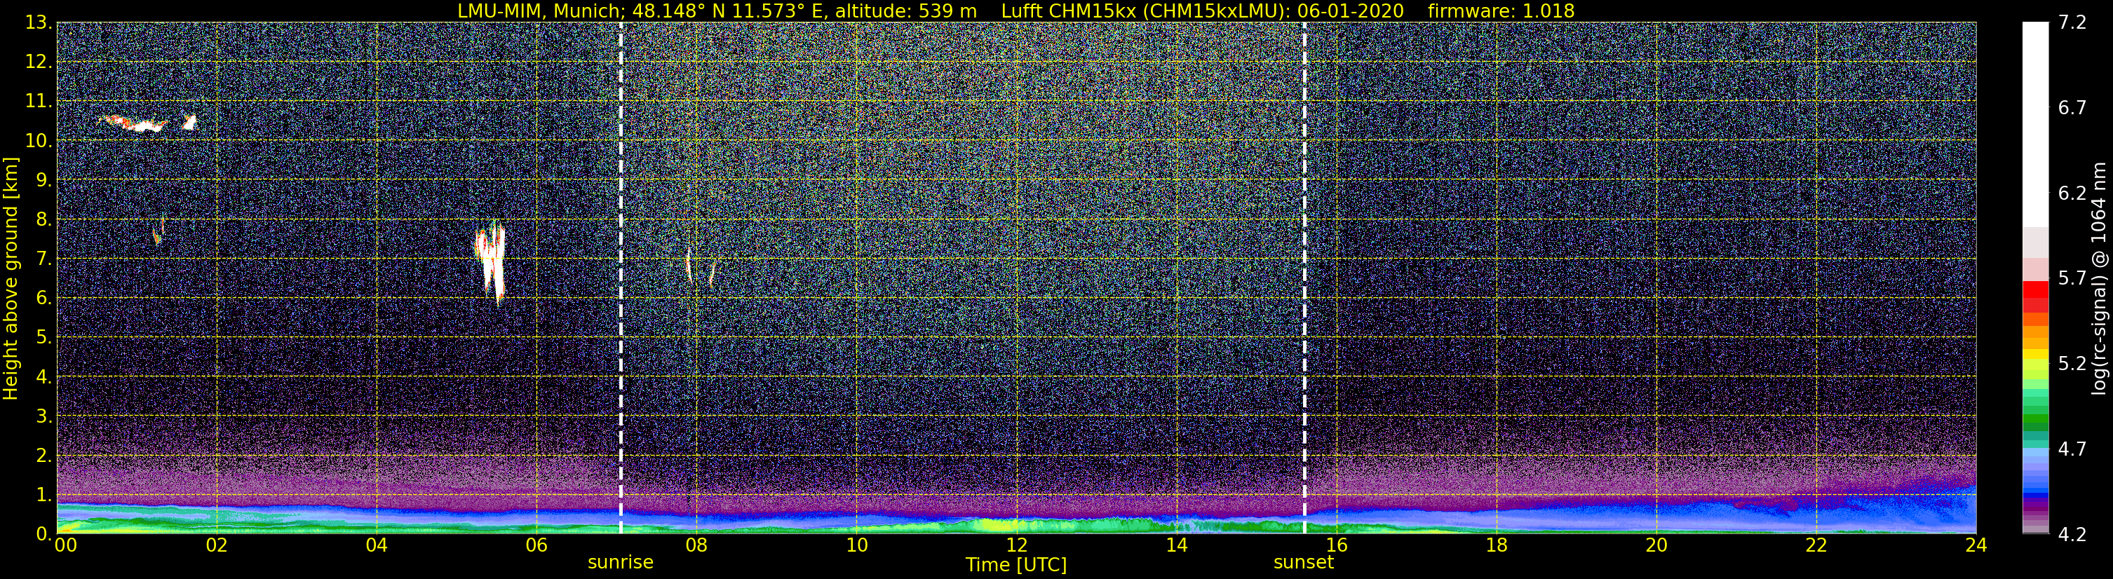Click the y-axis tick label '3.'
This screenshot has width=2113, height=579.
pos(44,416)
